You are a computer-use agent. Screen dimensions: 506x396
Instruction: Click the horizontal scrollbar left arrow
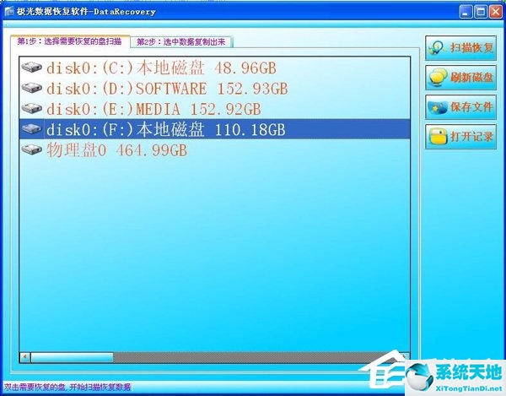pyautogui.click(x=24, y=357)
